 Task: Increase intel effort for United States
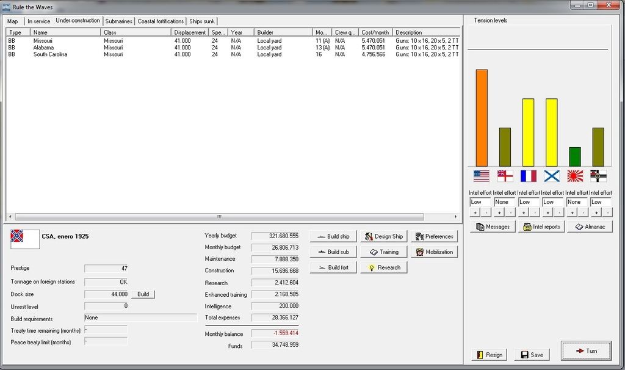coord(475,213)
